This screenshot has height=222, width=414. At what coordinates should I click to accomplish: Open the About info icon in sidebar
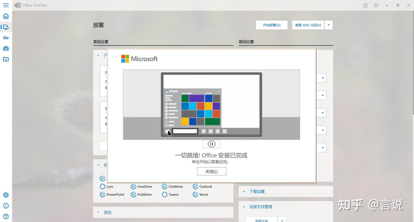[6, 206]
